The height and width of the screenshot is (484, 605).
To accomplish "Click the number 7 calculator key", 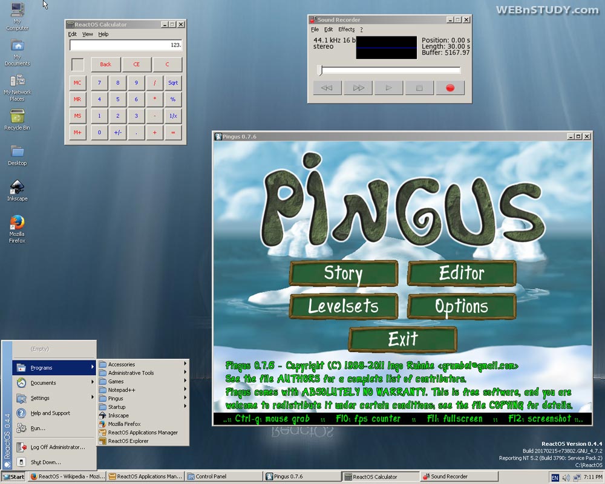I will 100,83.
